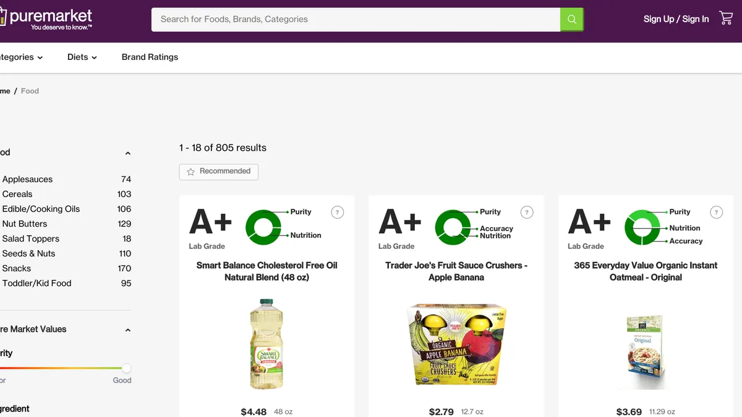Click the 365 Oatmeal donut rating chart
742x417 pixels.
click(642, 227)
